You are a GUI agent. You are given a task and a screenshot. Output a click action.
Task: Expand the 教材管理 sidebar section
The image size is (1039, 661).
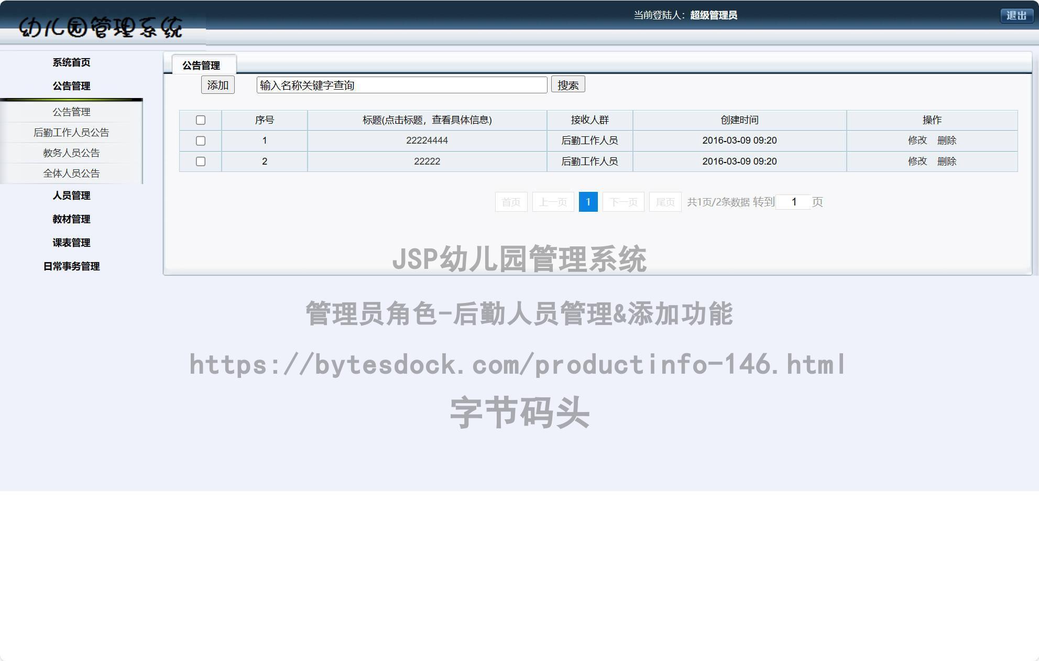71,219
